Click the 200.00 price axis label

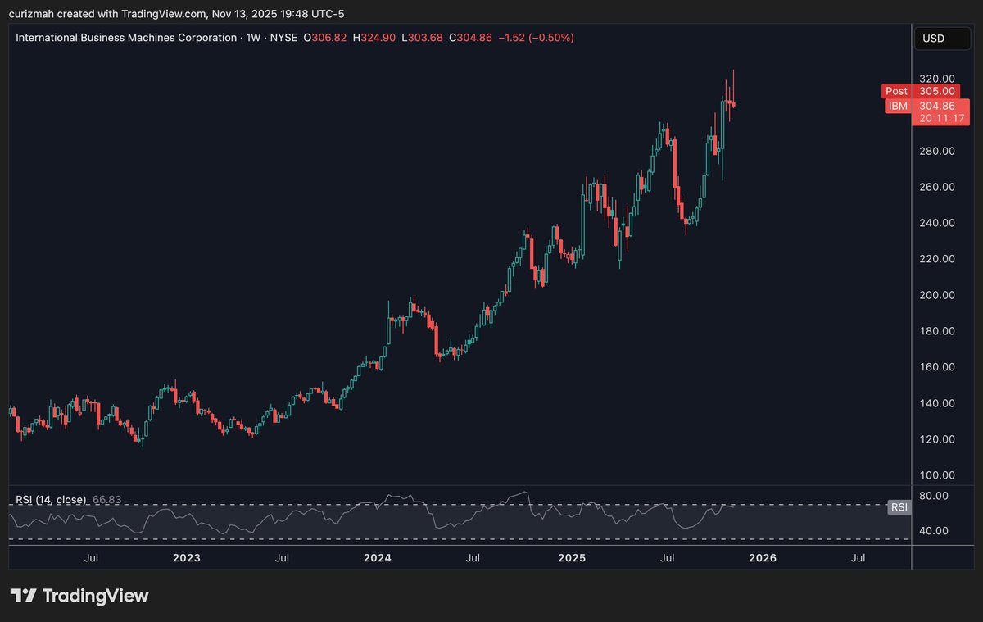tap(939, 295)
